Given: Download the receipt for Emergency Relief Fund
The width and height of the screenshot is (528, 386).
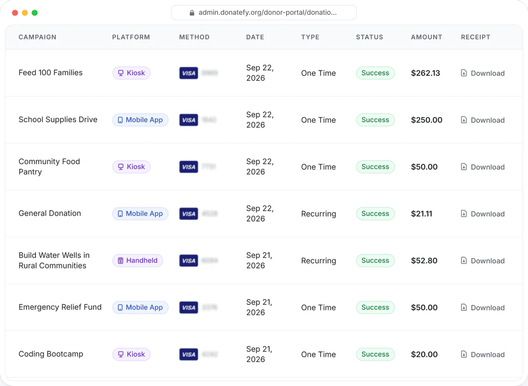Looking at the screenshot, I should coord(482,307).
